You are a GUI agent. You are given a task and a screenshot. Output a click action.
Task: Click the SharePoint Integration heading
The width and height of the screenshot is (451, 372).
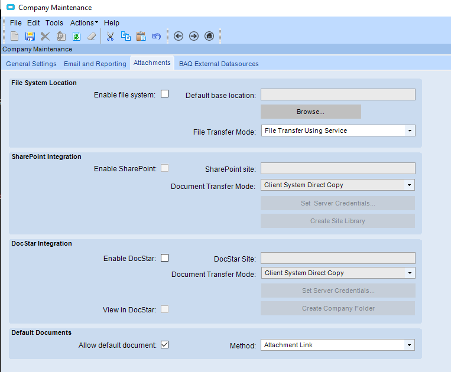46,156
